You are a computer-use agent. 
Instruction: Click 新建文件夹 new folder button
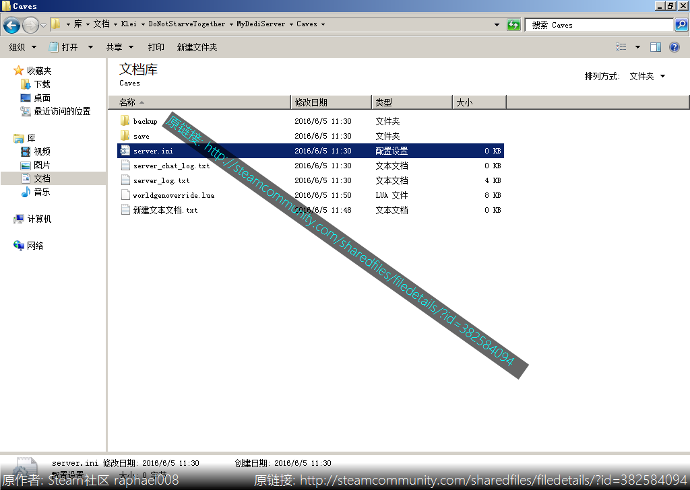click(197, 47)
